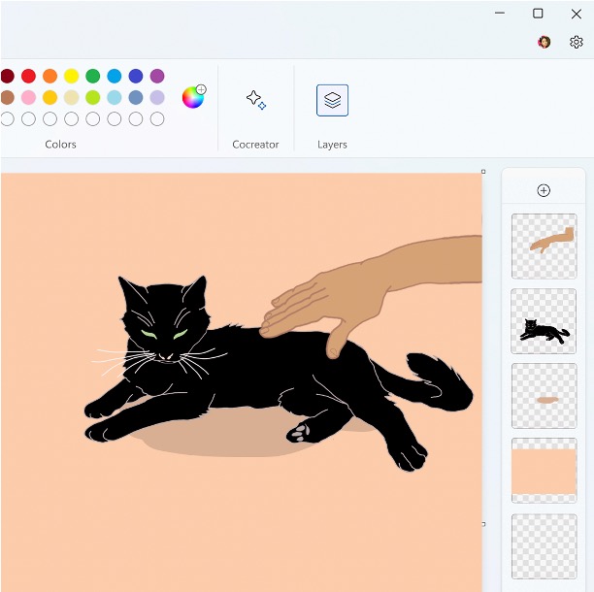Pick the indigo color swatch

pos(136,76)
